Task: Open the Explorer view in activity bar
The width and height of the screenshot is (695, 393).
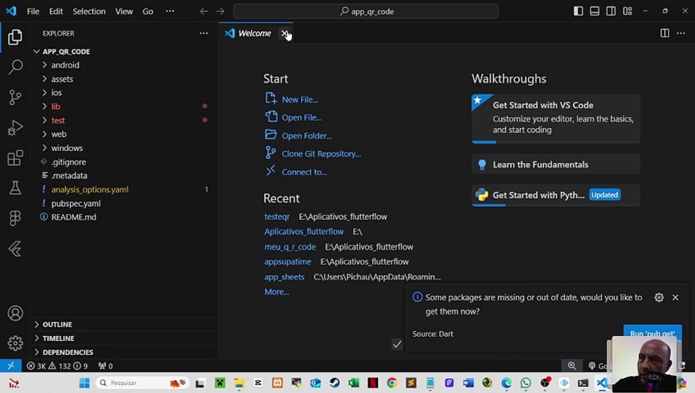Action: point(15,37)
